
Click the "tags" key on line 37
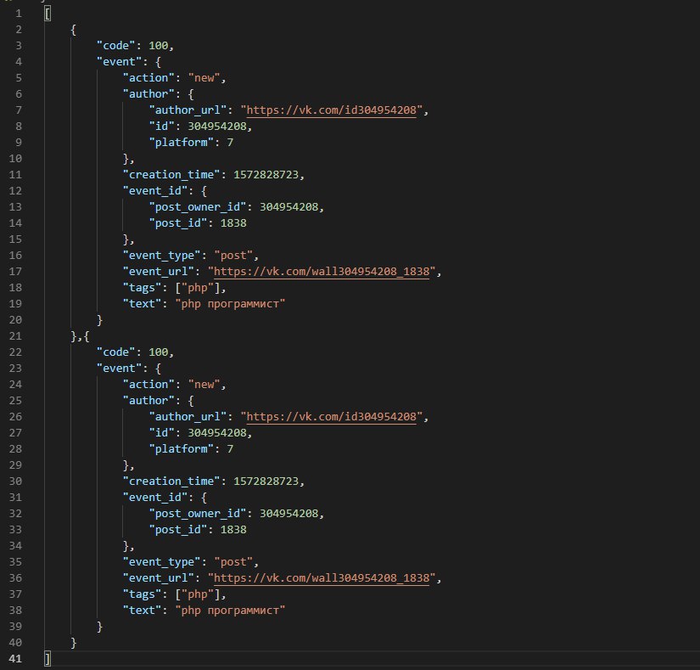click(142, 594)
